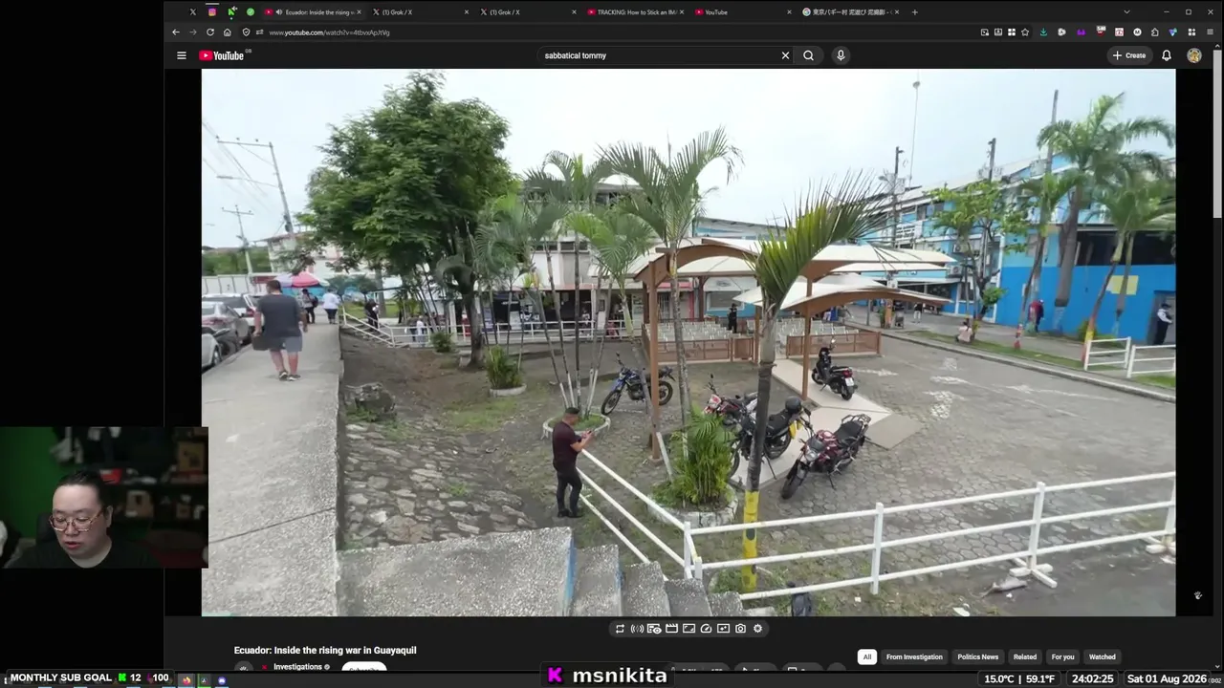Expand the list-all-tabs chevron
This screenshot has width=1224, height=688.
tap(1126, 12)
